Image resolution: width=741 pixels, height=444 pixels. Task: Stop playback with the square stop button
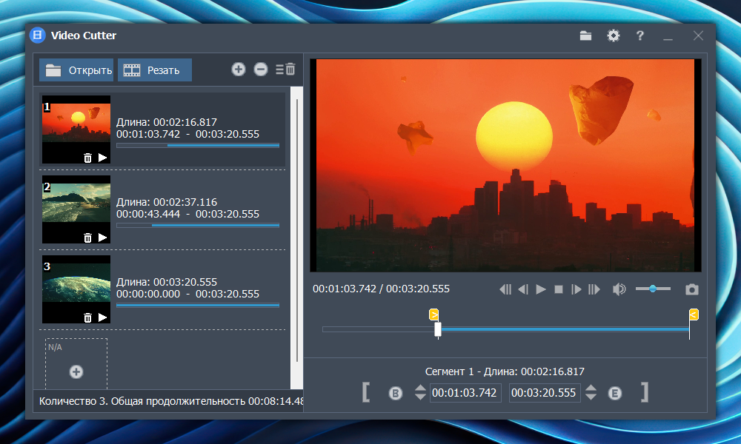[559, 289]
